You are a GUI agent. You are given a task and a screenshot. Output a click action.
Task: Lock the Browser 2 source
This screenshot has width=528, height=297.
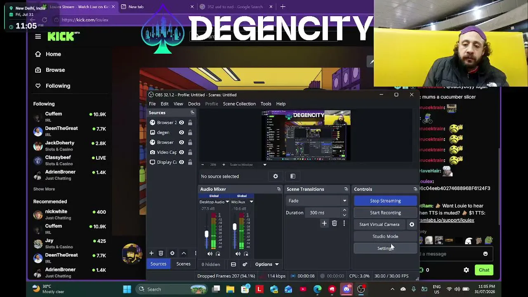190,123
